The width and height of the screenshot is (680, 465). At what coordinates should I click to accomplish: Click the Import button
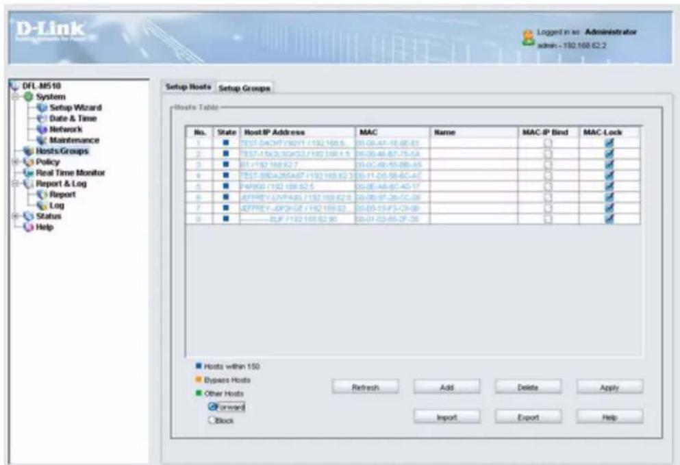click(x=446, y=417)
